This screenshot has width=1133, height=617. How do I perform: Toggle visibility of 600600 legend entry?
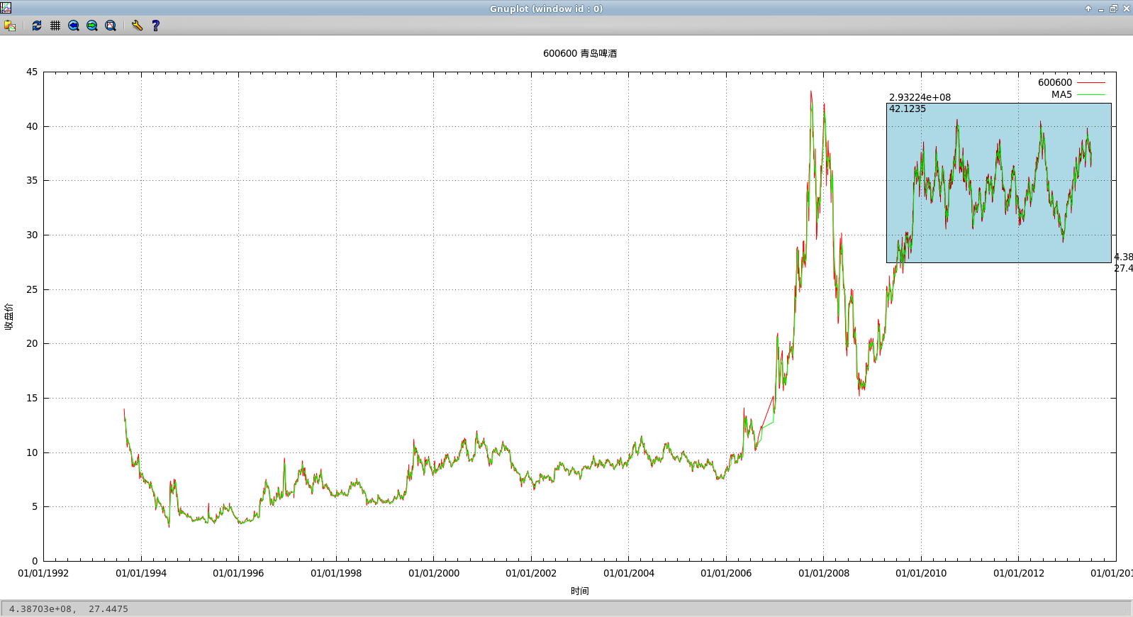click(1055, 82)
